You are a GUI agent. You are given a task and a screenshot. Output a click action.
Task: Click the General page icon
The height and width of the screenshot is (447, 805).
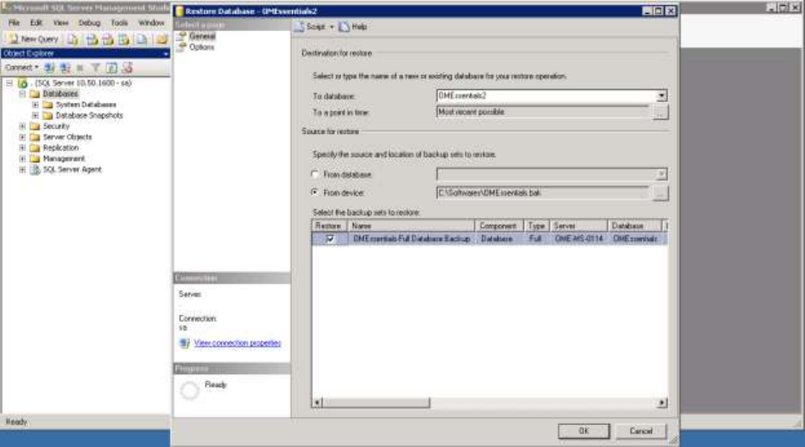pyautogui.click(x=181, y=36)
